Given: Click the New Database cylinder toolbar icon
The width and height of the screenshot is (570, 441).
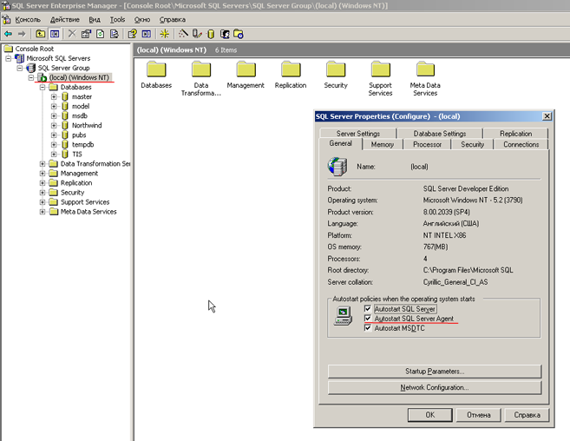Looking at the screenshot, I should click(209, 34).
